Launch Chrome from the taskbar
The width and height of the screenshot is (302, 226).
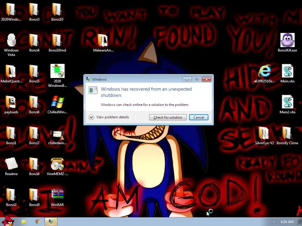37,222
